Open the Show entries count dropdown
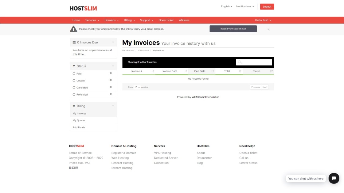 137,87
